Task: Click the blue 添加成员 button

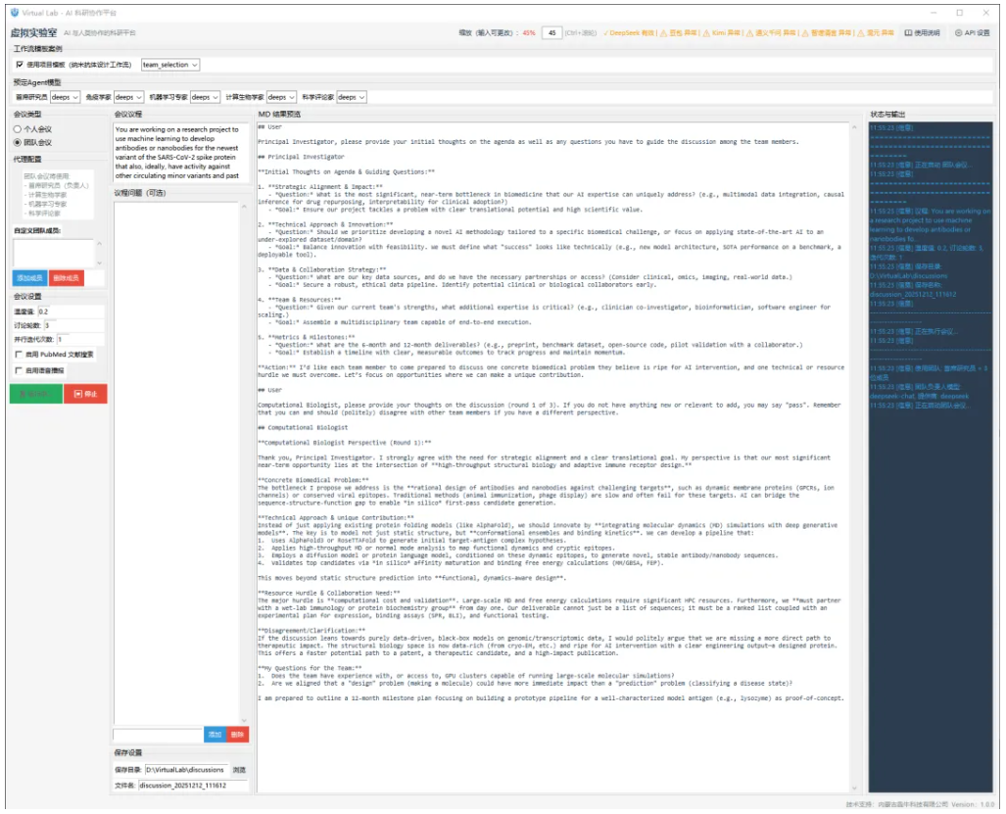Action: 29,278
